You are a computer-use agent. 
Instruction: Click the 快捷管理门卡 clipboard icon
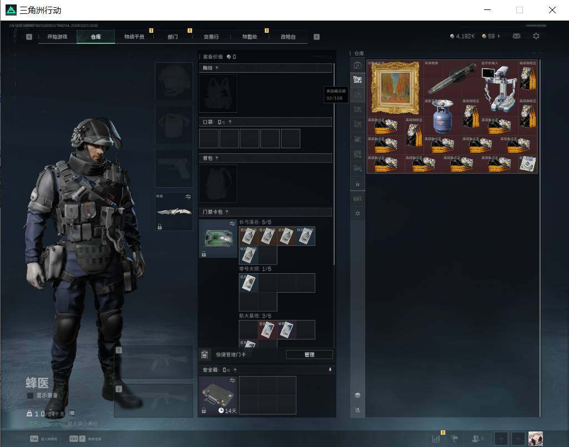click(x=205, y=354)
